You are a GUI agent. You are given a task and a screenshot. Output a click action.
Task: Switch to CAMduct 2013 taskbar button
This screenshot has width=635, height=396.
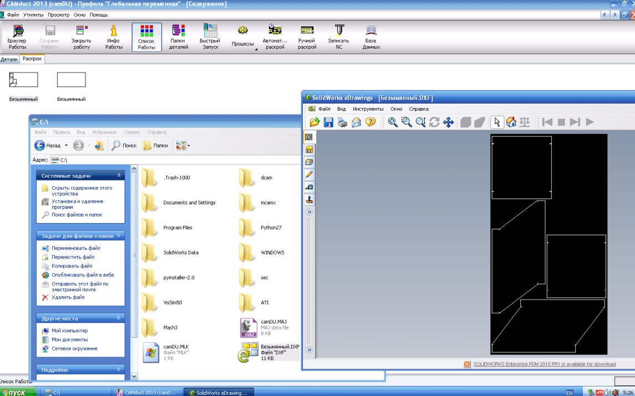pos(147,392)
